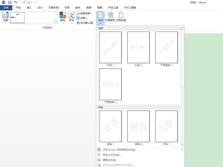Click the 水印 (Watermark) ribbon button

click(x=100, y=17)
